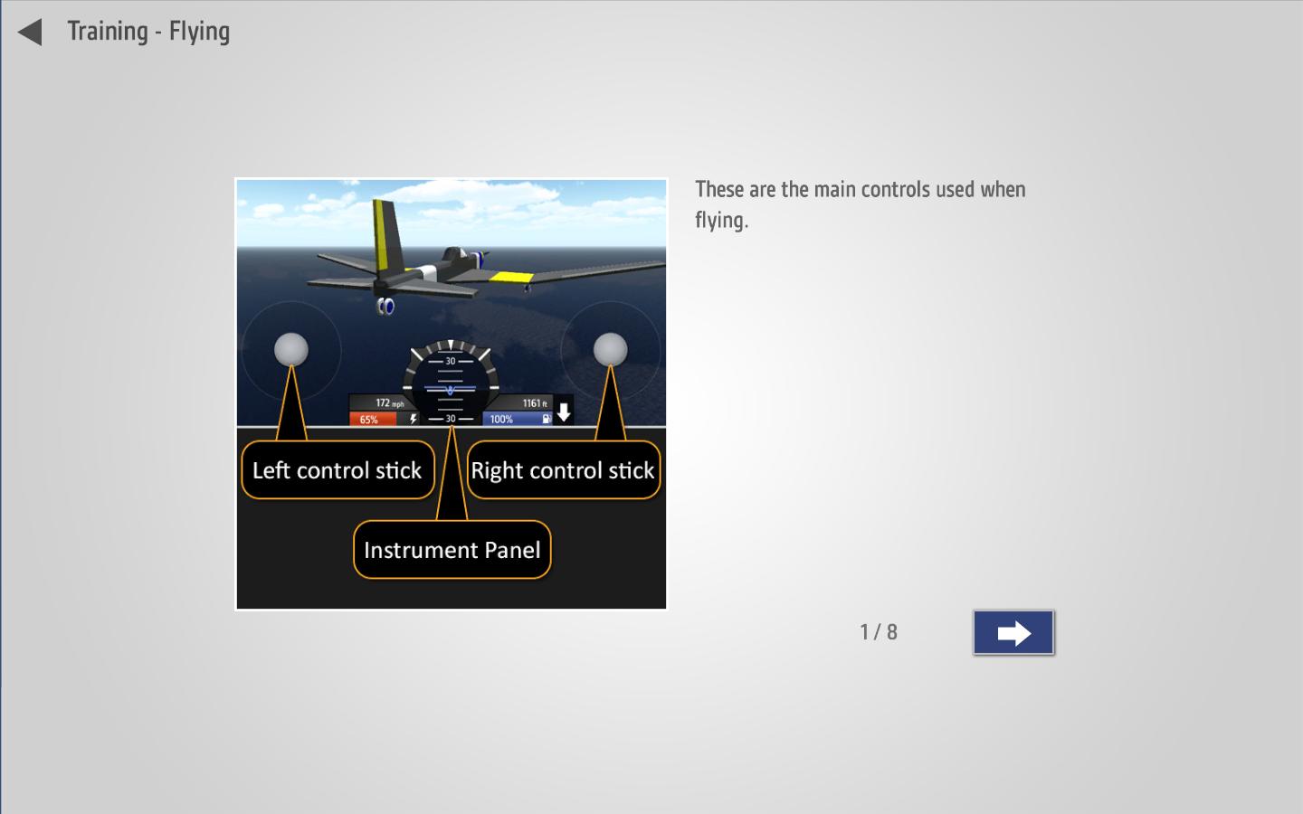Click the attitude indicator gauge

[x=450, y=380]
